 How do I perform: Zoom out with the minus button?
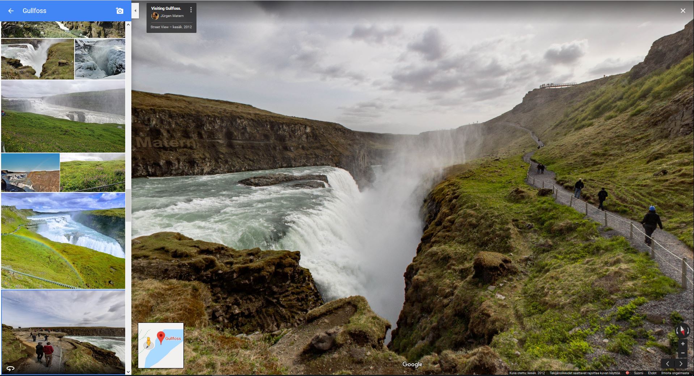coord(682,353)
